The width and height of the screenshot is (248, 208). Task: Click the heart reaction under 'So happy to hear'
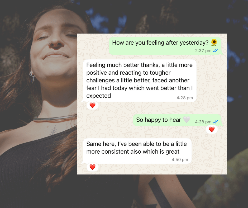click(x=212, y=129)
